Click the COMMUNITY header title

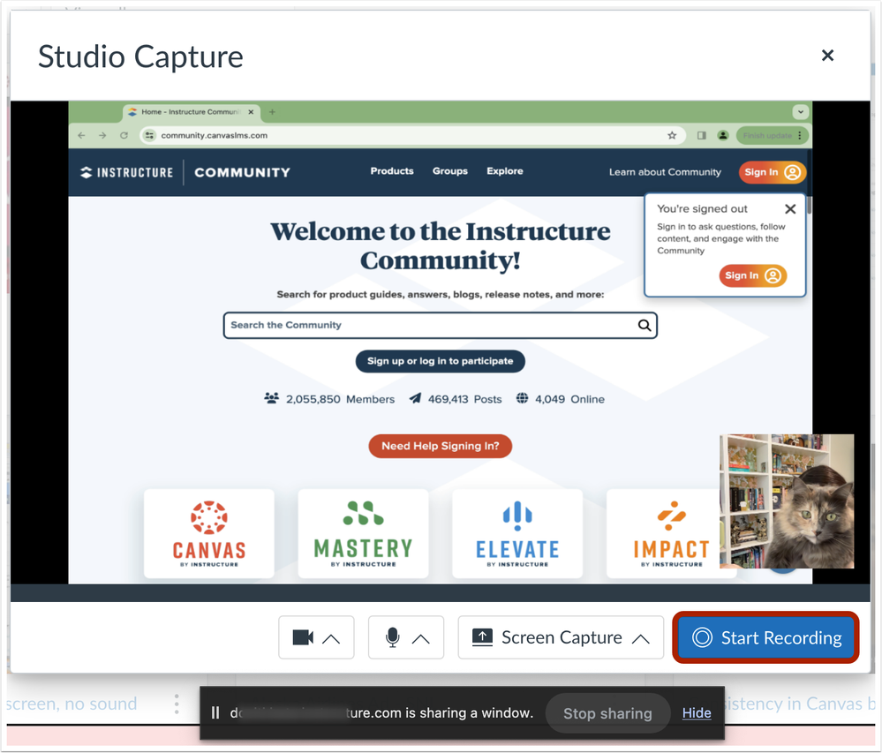coord(243,172)
